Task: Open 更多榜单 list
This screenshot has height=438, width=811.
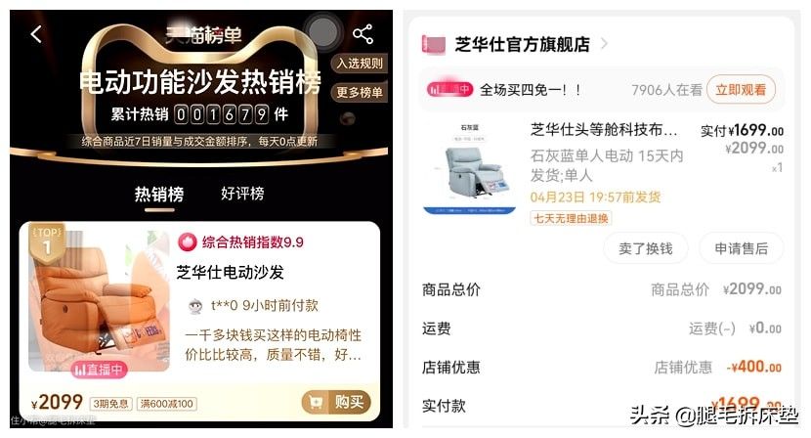Action: (360, 92)
